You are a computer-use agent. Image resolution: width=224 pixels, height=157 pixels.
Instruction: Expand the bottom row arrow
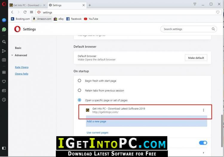pyautogui.click(x=203, y=153)
